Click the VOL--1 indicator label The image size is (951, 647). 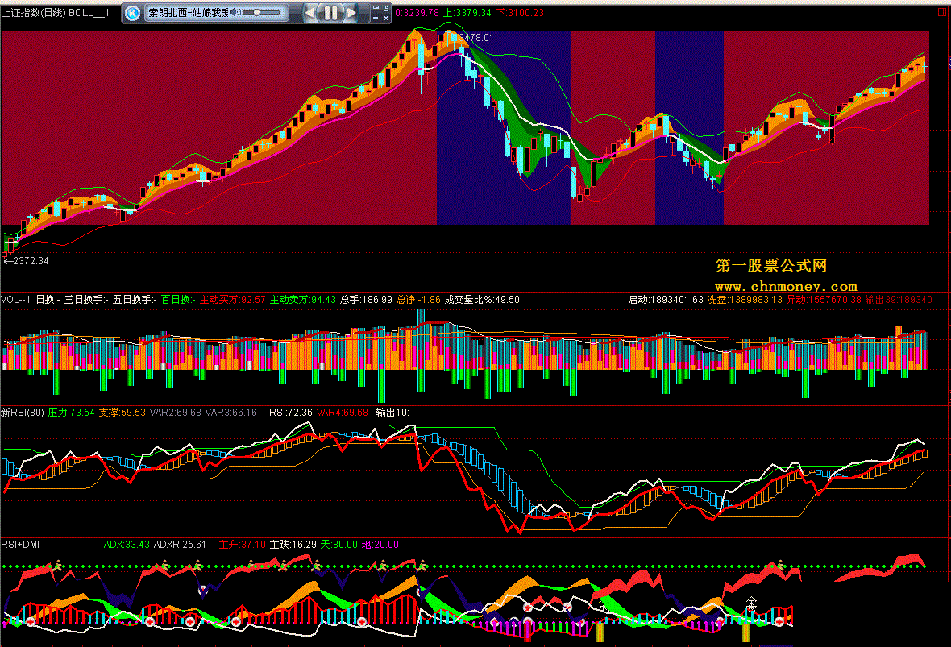point(15,300)
